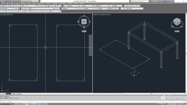Select the Zoom Previous tool
Image resolution: width=187 pixels, height=105 pixels.
point(43,6)
